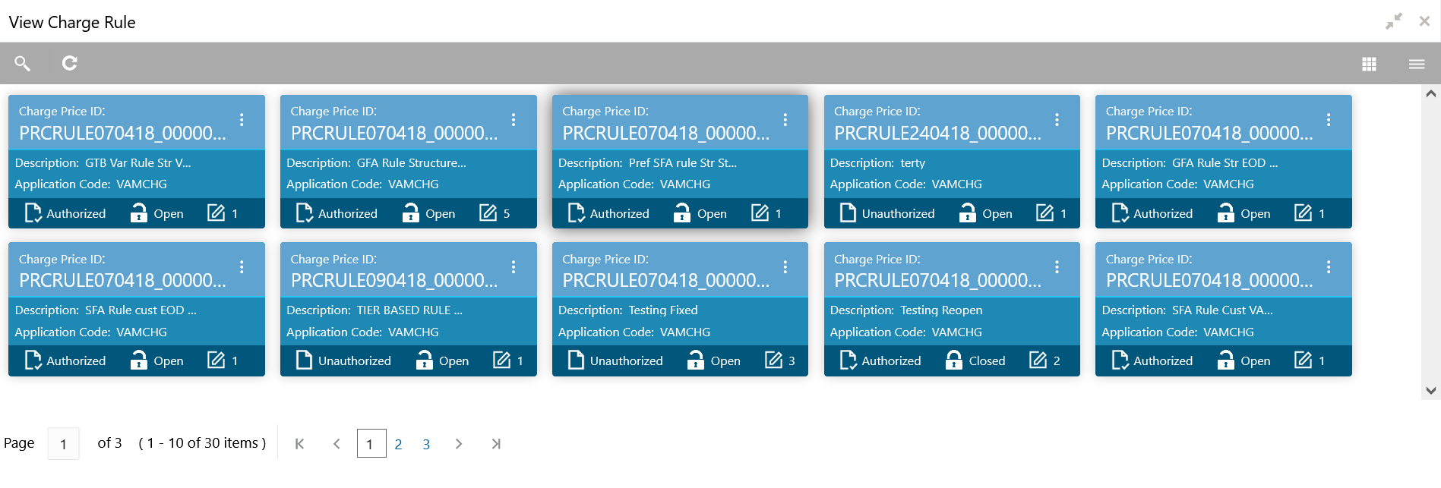Jump to last page of results
The image size is (1441, 488).
496,444
